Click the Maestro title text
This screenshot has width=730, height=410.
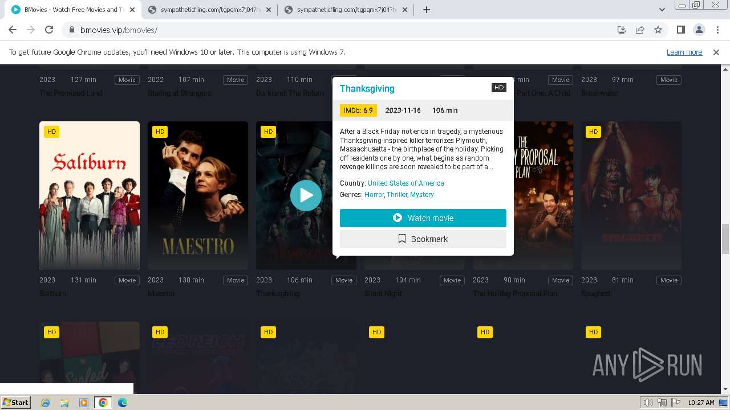(161, 294)
